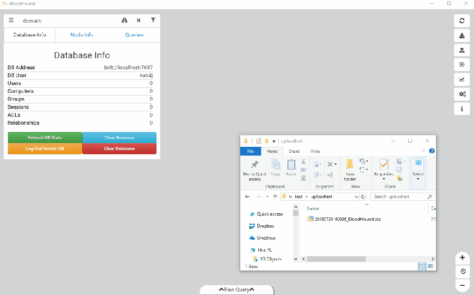Open OneDrive in navigation pane
Viewport: 474px width, 295px height.
262,238
